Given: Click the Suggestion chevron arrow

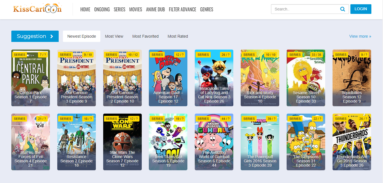Looking at the screenshot, I should pyautogui.click(x=52, y=36).
